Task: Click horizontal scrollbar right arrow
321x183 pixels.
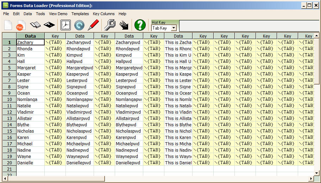Action: point(311,178)
